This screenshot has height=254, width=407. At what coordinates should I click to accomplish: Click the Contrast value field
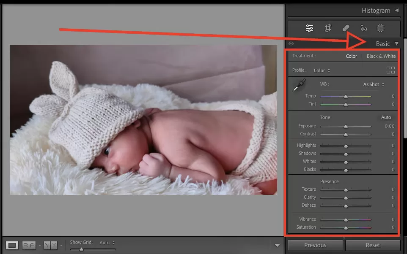click(x=393, y=134)
